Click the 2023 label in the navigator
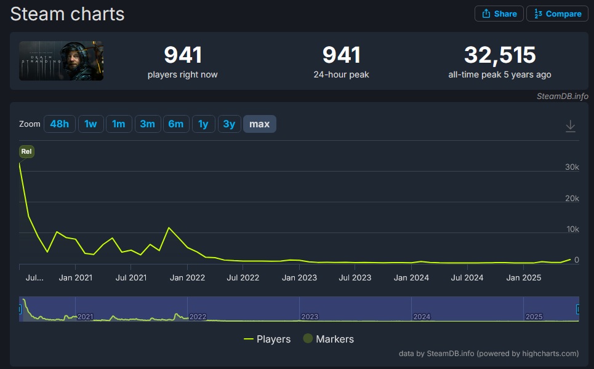 click(310, 317)
